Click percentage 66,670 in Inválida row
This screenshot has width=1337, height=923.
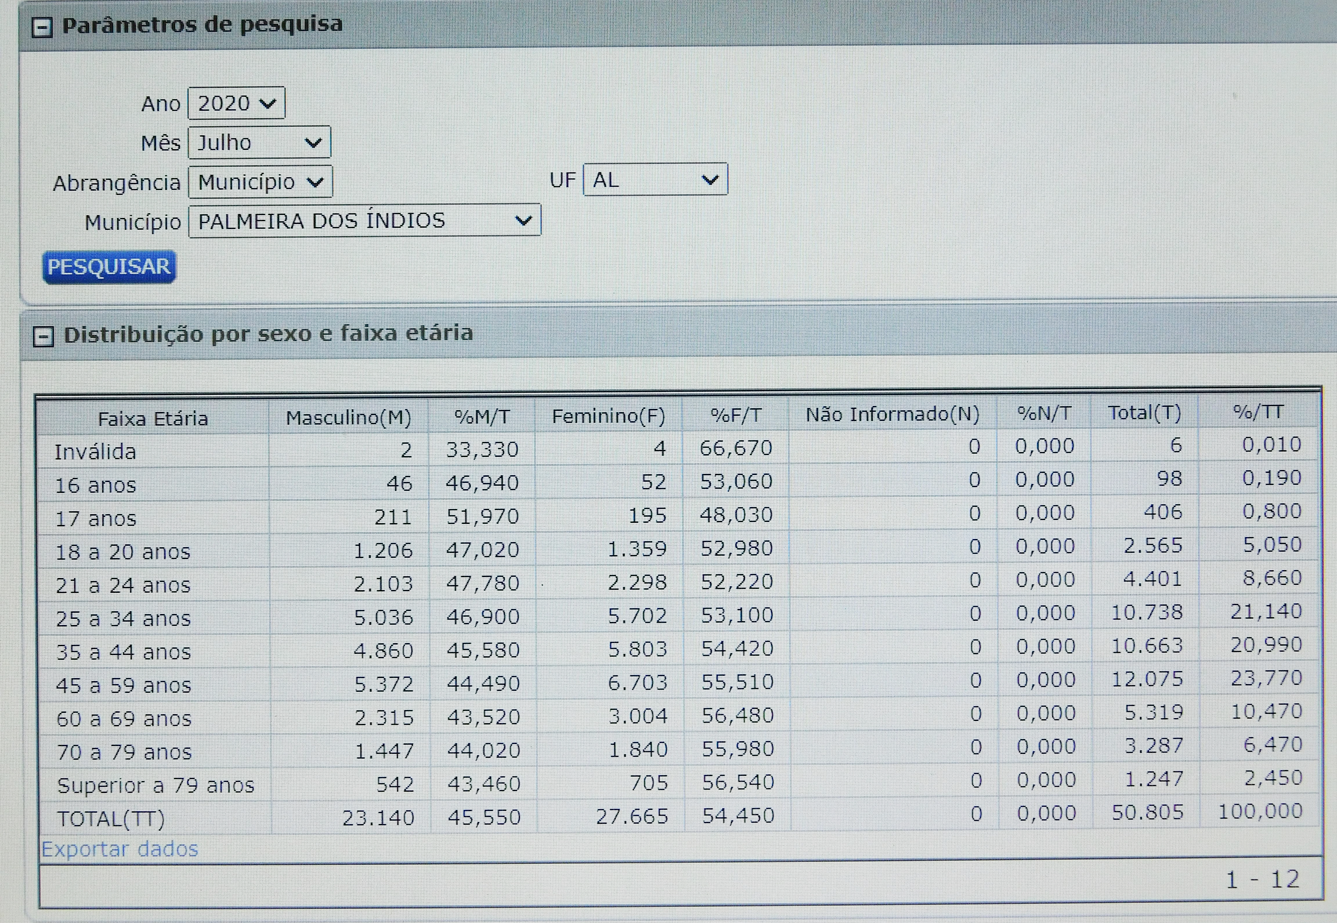click(736, 448)
